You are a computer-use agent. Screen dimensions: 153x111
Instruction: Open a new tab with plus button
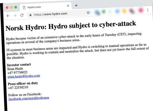tap(76, 5)
